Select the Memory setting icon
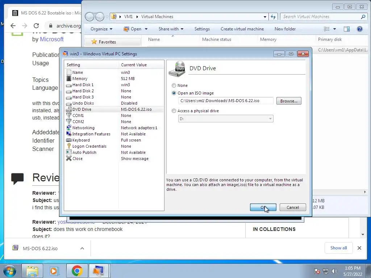The image size is (371, 278). [69, 79]
